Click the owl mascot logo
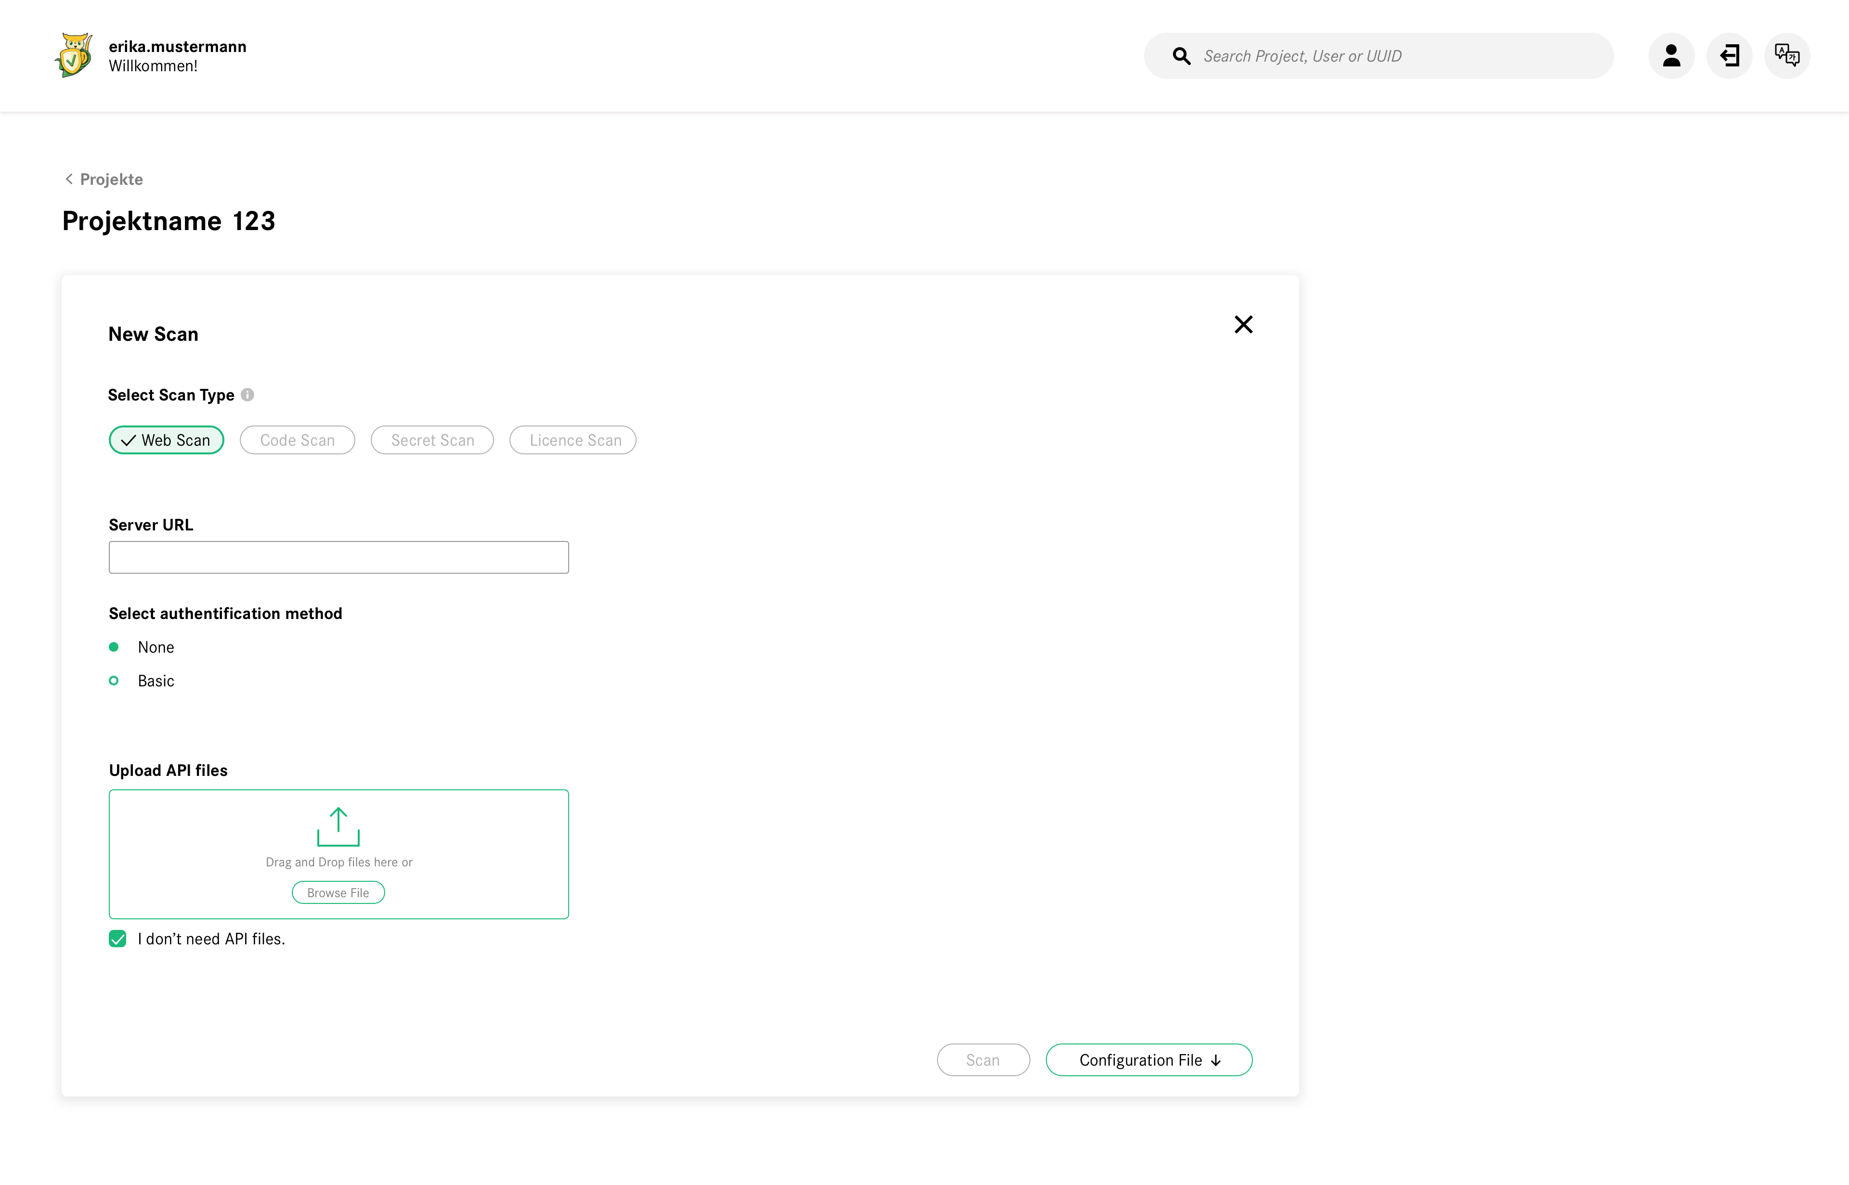 [x=74, y=55]
